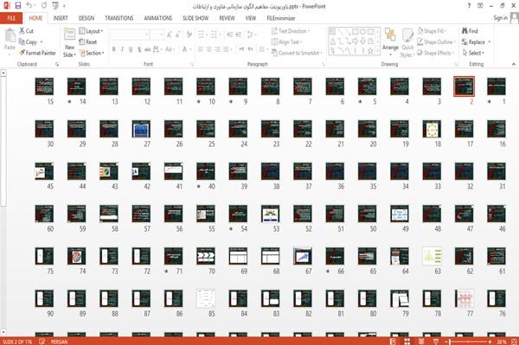Click the Cut command
This screenshot has width=519, height=345.
pos(26,31)
